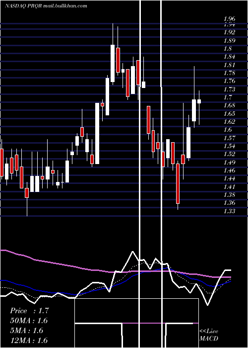Viewport: 248px width, 348px height.
Task: Click the Price : 1.7 readout
Action: tap(29, 311)
